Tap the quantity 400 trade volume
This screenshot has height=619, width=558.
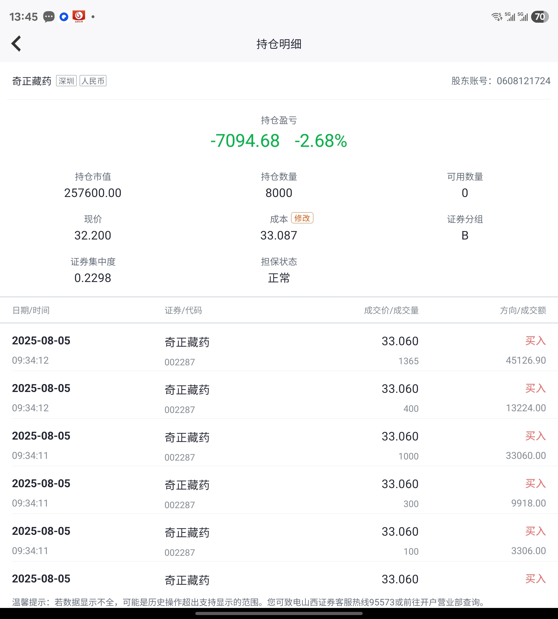[411, 408]
